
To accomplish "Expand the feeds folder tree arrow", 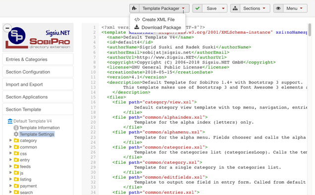I will tap(10, 166).
